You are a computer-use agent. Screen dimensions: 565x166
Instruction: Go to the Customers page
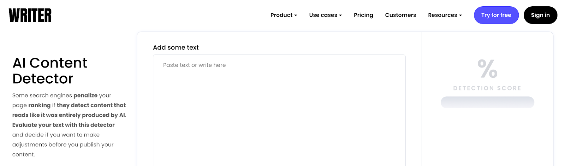point(400,15)
